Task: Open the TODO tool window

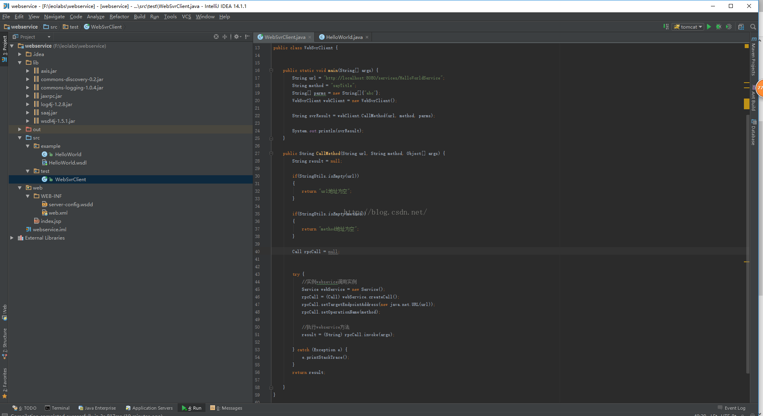Action: 25,408
